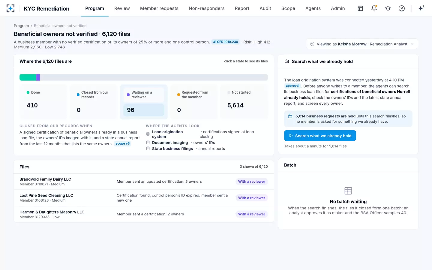Image resolution: width=432 pixels, height=270 pixels.
Task: Open the Harmon & Daughters Masonry LLC file
Action: click(144, 214)
